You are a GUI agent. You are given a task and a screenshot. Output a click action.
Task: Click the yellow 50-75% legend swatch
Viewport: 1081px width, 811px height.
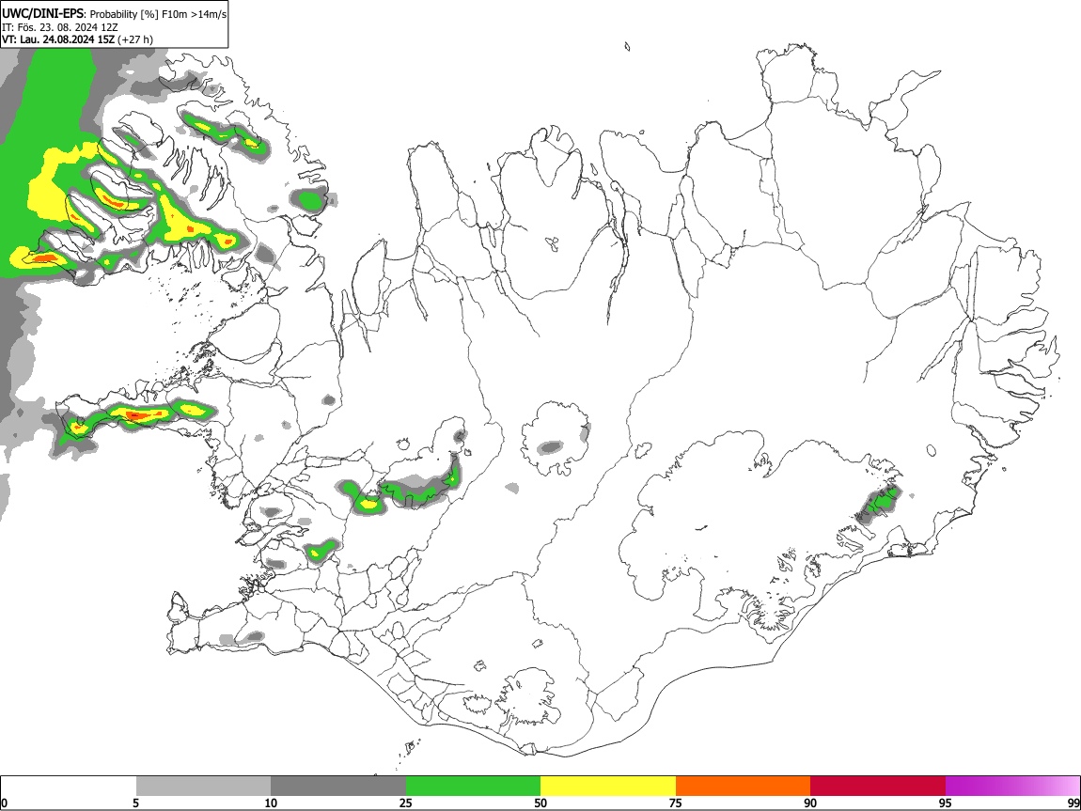pyautogui.click(x=608, y=787)
